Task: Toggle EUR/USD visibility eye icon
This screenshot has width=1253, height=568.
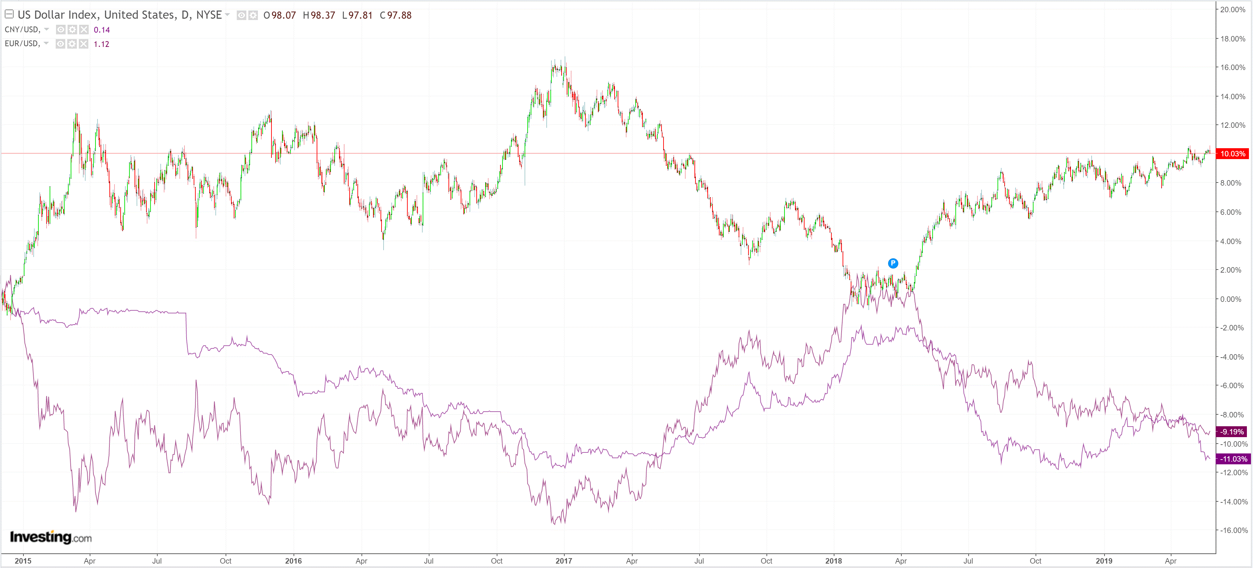Action: (60, 44)
